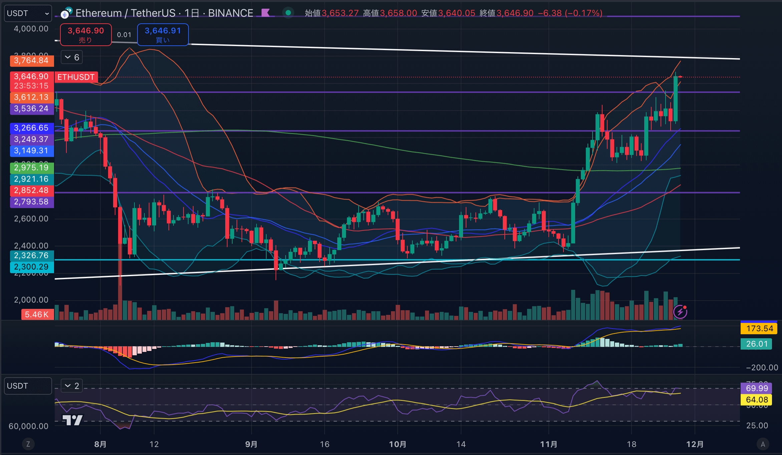Click the purple flag icon
Image resolution: width=782 pixels, height=455 pixels.
coord(266,13)
